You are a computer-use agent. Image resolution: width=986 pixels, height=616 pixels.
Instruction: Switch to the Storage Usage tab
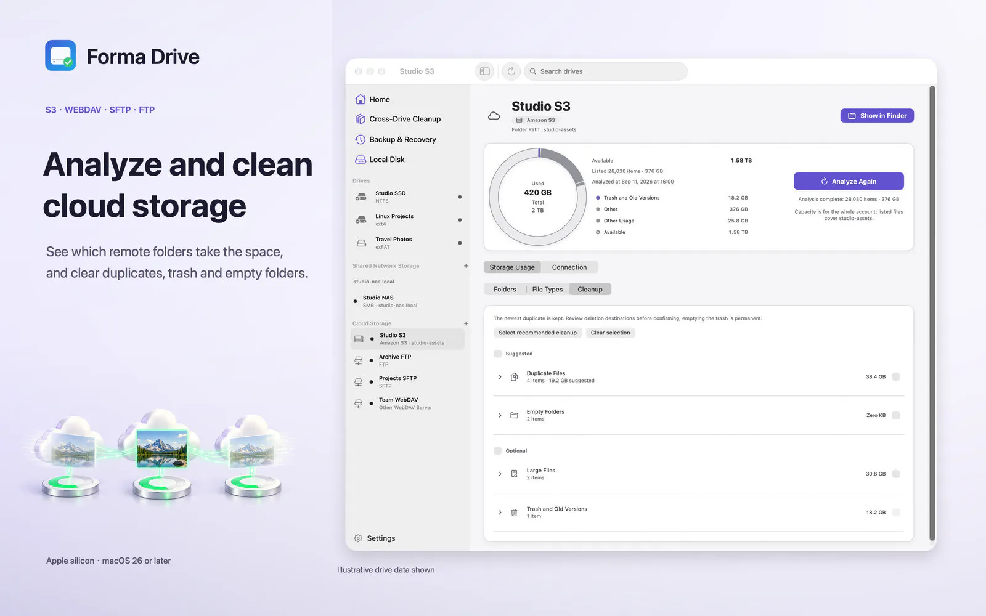(x=512, y=267)
